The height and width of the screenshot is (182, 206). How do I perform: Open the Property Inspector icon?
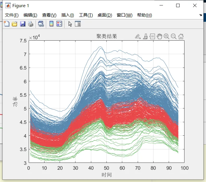[x=78, y=24]
